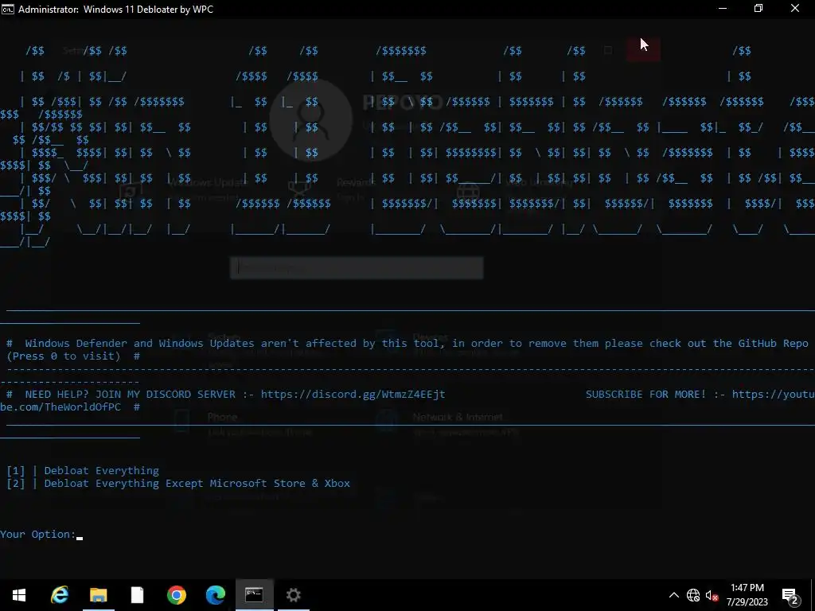815x611 pixels.
Task: Click 'NEED HELP? JOIN MY DISCORD SERVER' text
Action: [x=130, y=395]
